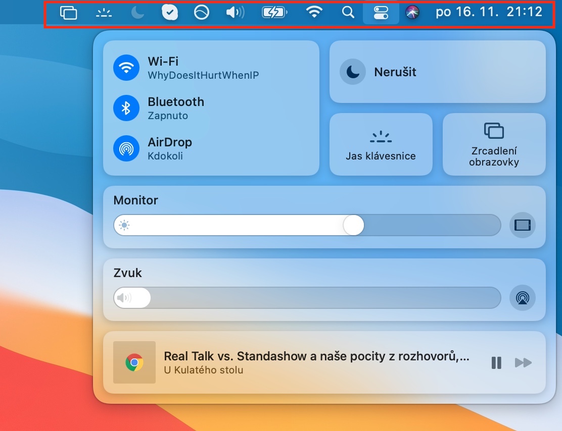Click the Do Not Disturb moon in menu bar
This screenshot has width=562, height=431.
click(137, 13)
